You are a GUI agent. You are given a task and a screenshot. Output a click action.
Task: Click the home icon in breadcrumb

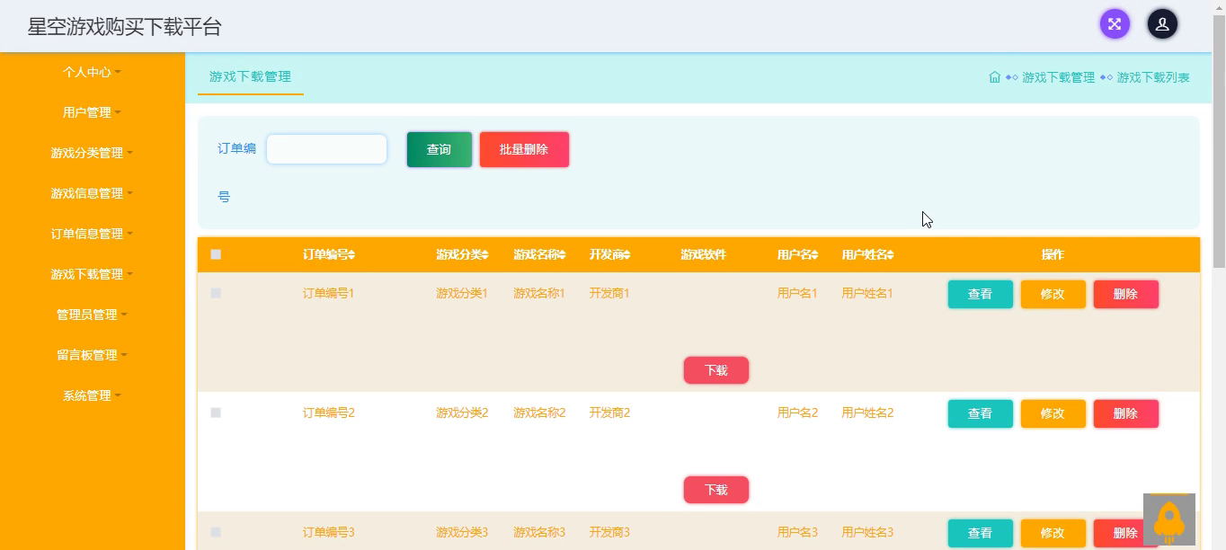click(x=995, y=77)
